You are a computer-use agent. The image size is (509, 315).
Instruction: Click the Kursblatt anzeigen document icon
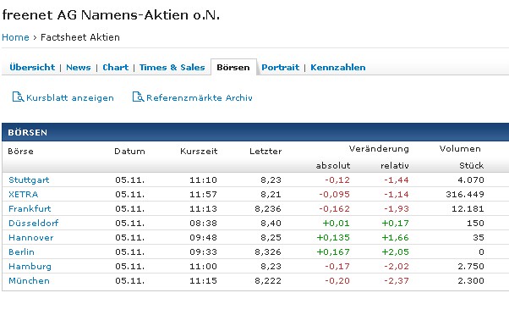click(18, 97)
